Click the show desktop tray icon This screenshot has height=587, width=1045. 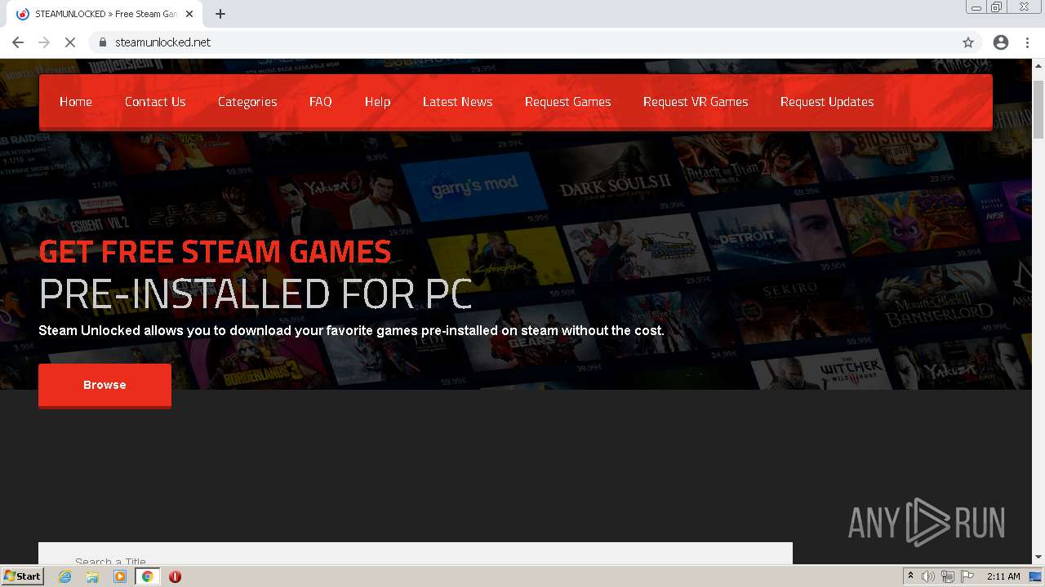point(1036,576)
